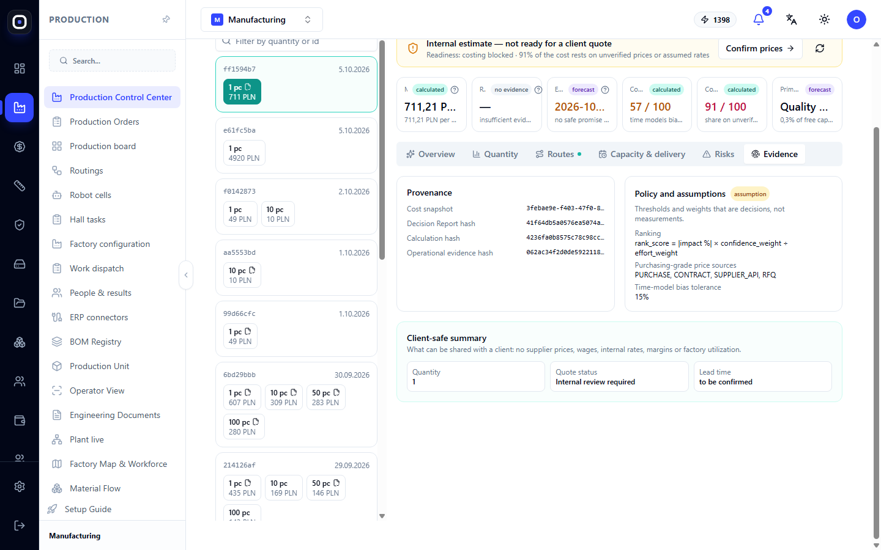881x550 pixels.
Task: Open the folder icon in left rail
Action: point(20,303)
